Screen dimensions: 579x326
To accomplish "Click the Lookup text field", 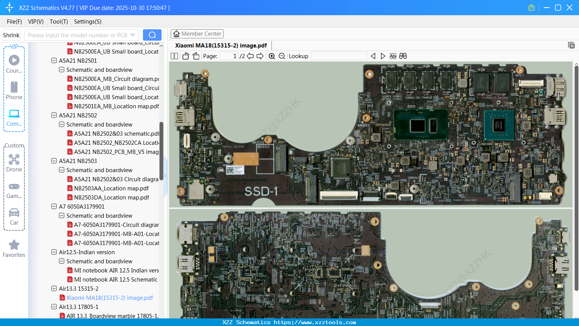I will point(339,56).
